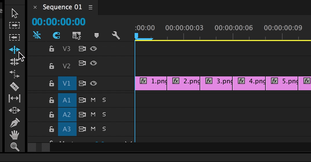Solo audio track A2
311x162 pixels.
click(x=104, y=115)
